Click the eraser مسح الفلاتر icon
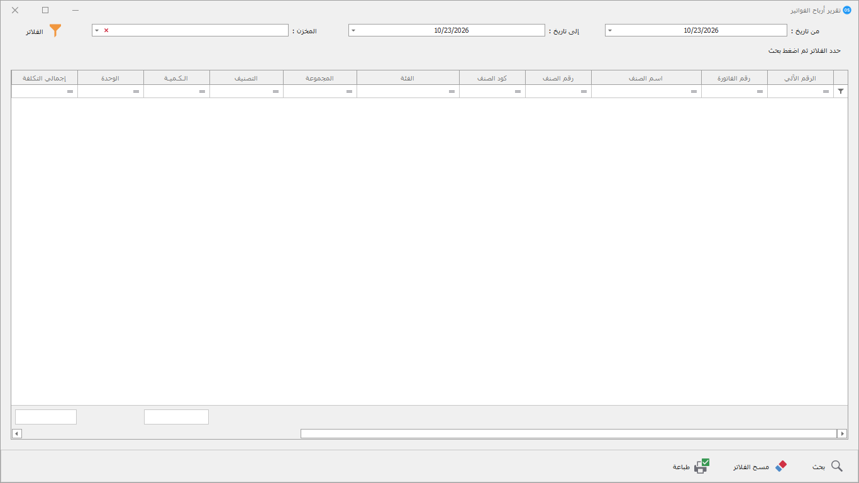859x483 pixels. (781, 466)
